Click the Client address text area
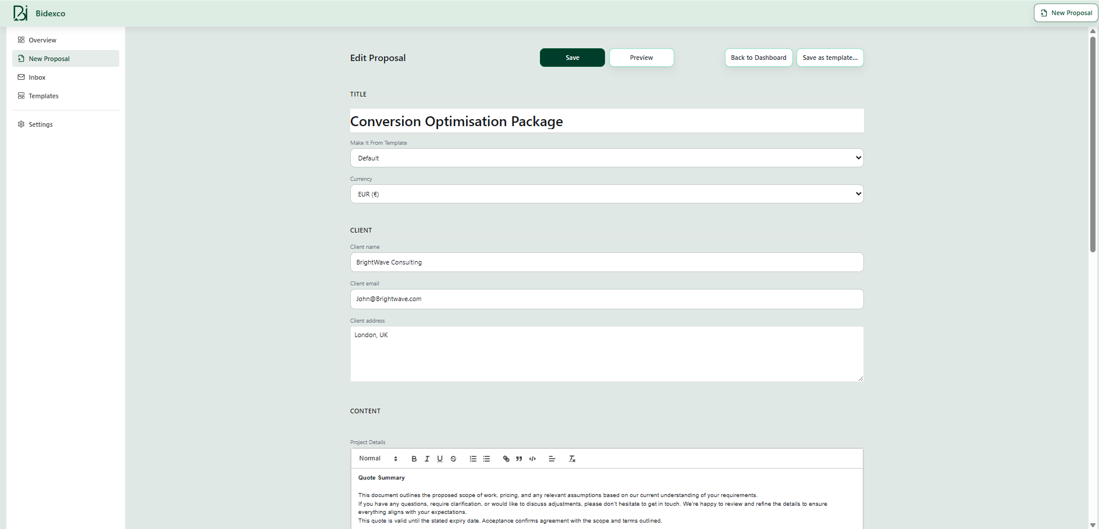1099x529 pixels. pos(607,354)
